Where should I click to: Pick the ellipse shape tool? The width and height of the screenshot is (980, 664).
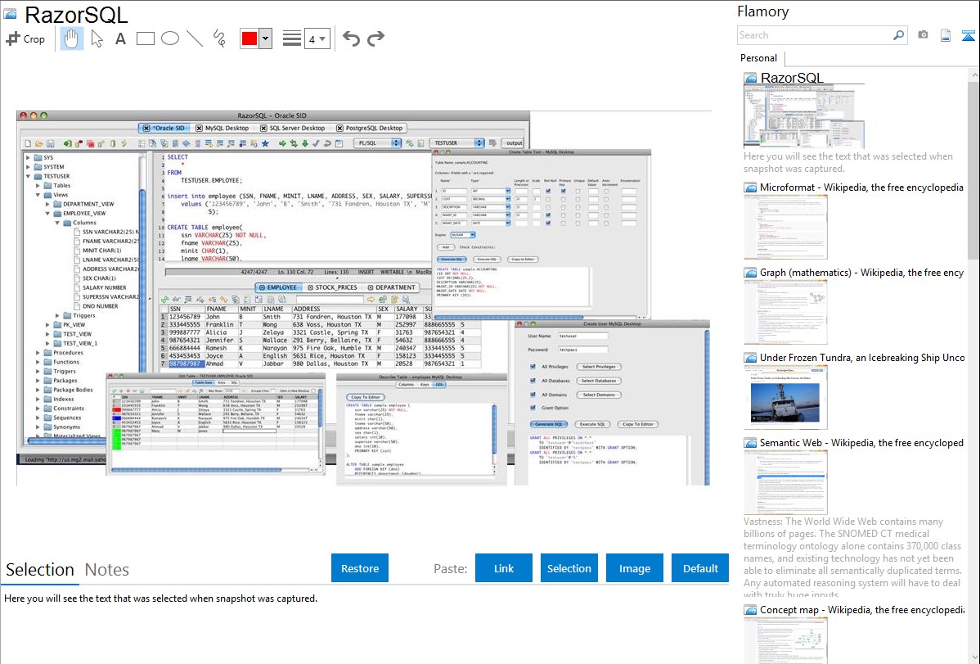pos(170,38)
